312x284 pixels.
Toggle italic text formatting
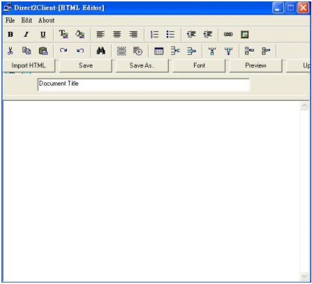click(x=27, y=35)
